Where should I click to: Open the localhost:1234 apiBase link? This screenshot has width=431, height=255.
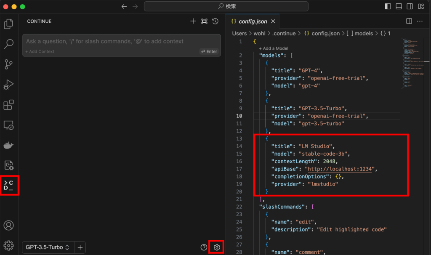pos(341,169)
